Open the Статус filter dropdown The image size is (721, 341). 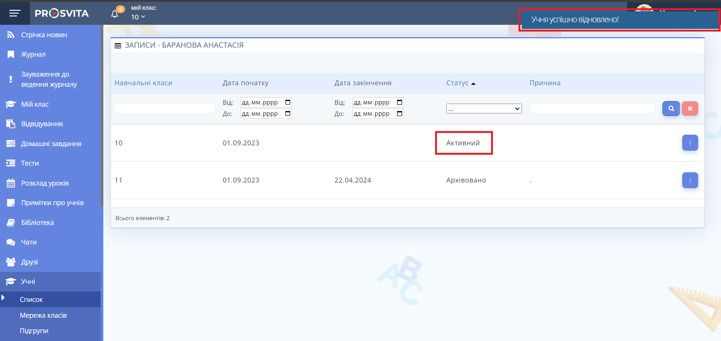click(x=484, y=109)
